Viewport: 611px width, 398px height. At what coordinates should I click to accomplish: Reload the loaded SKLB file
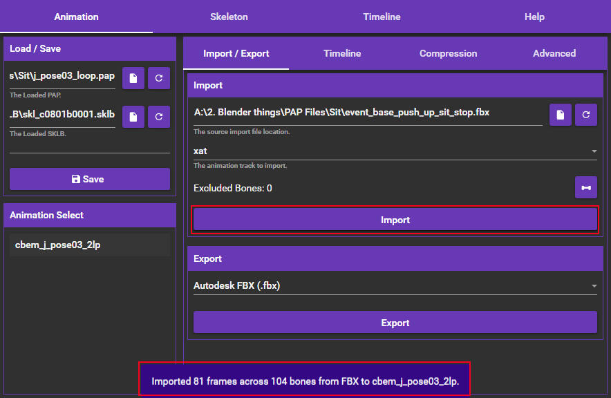tap(159, 117)
